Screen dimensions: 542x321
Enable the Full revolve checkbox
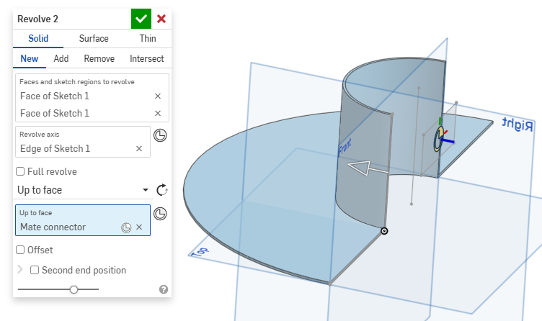[21, 172]
